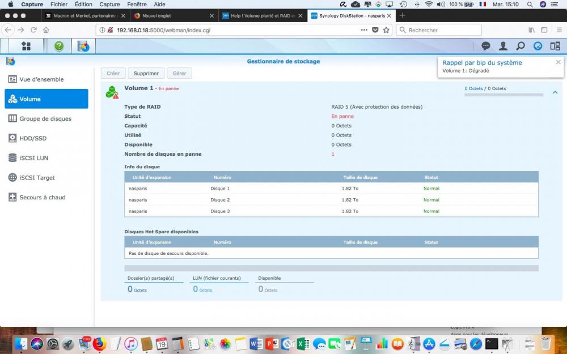
Task: Click the Supprimer button
Action: (146, 73)
